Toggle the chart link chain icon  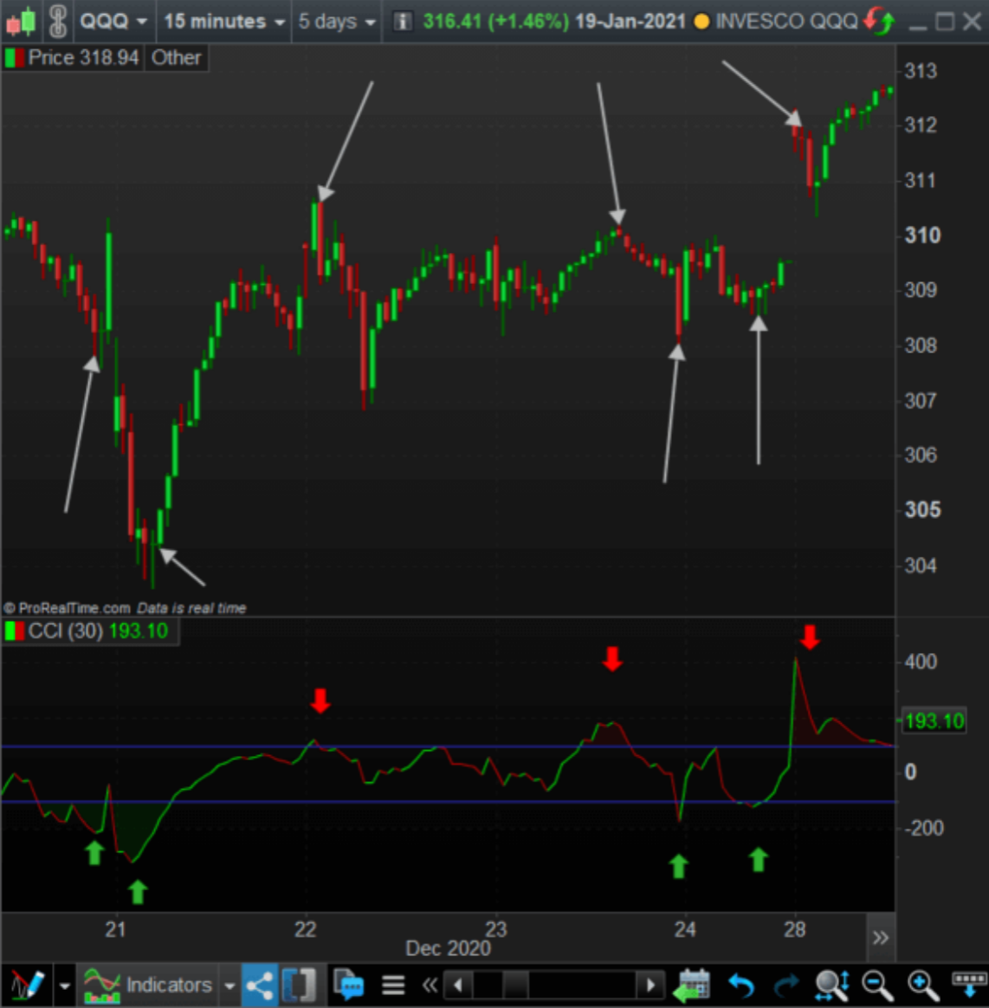[57, 21]
